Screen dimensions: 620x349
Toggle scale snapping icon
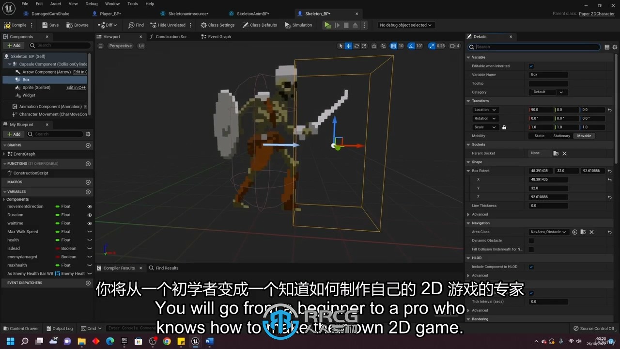[432, 46]
